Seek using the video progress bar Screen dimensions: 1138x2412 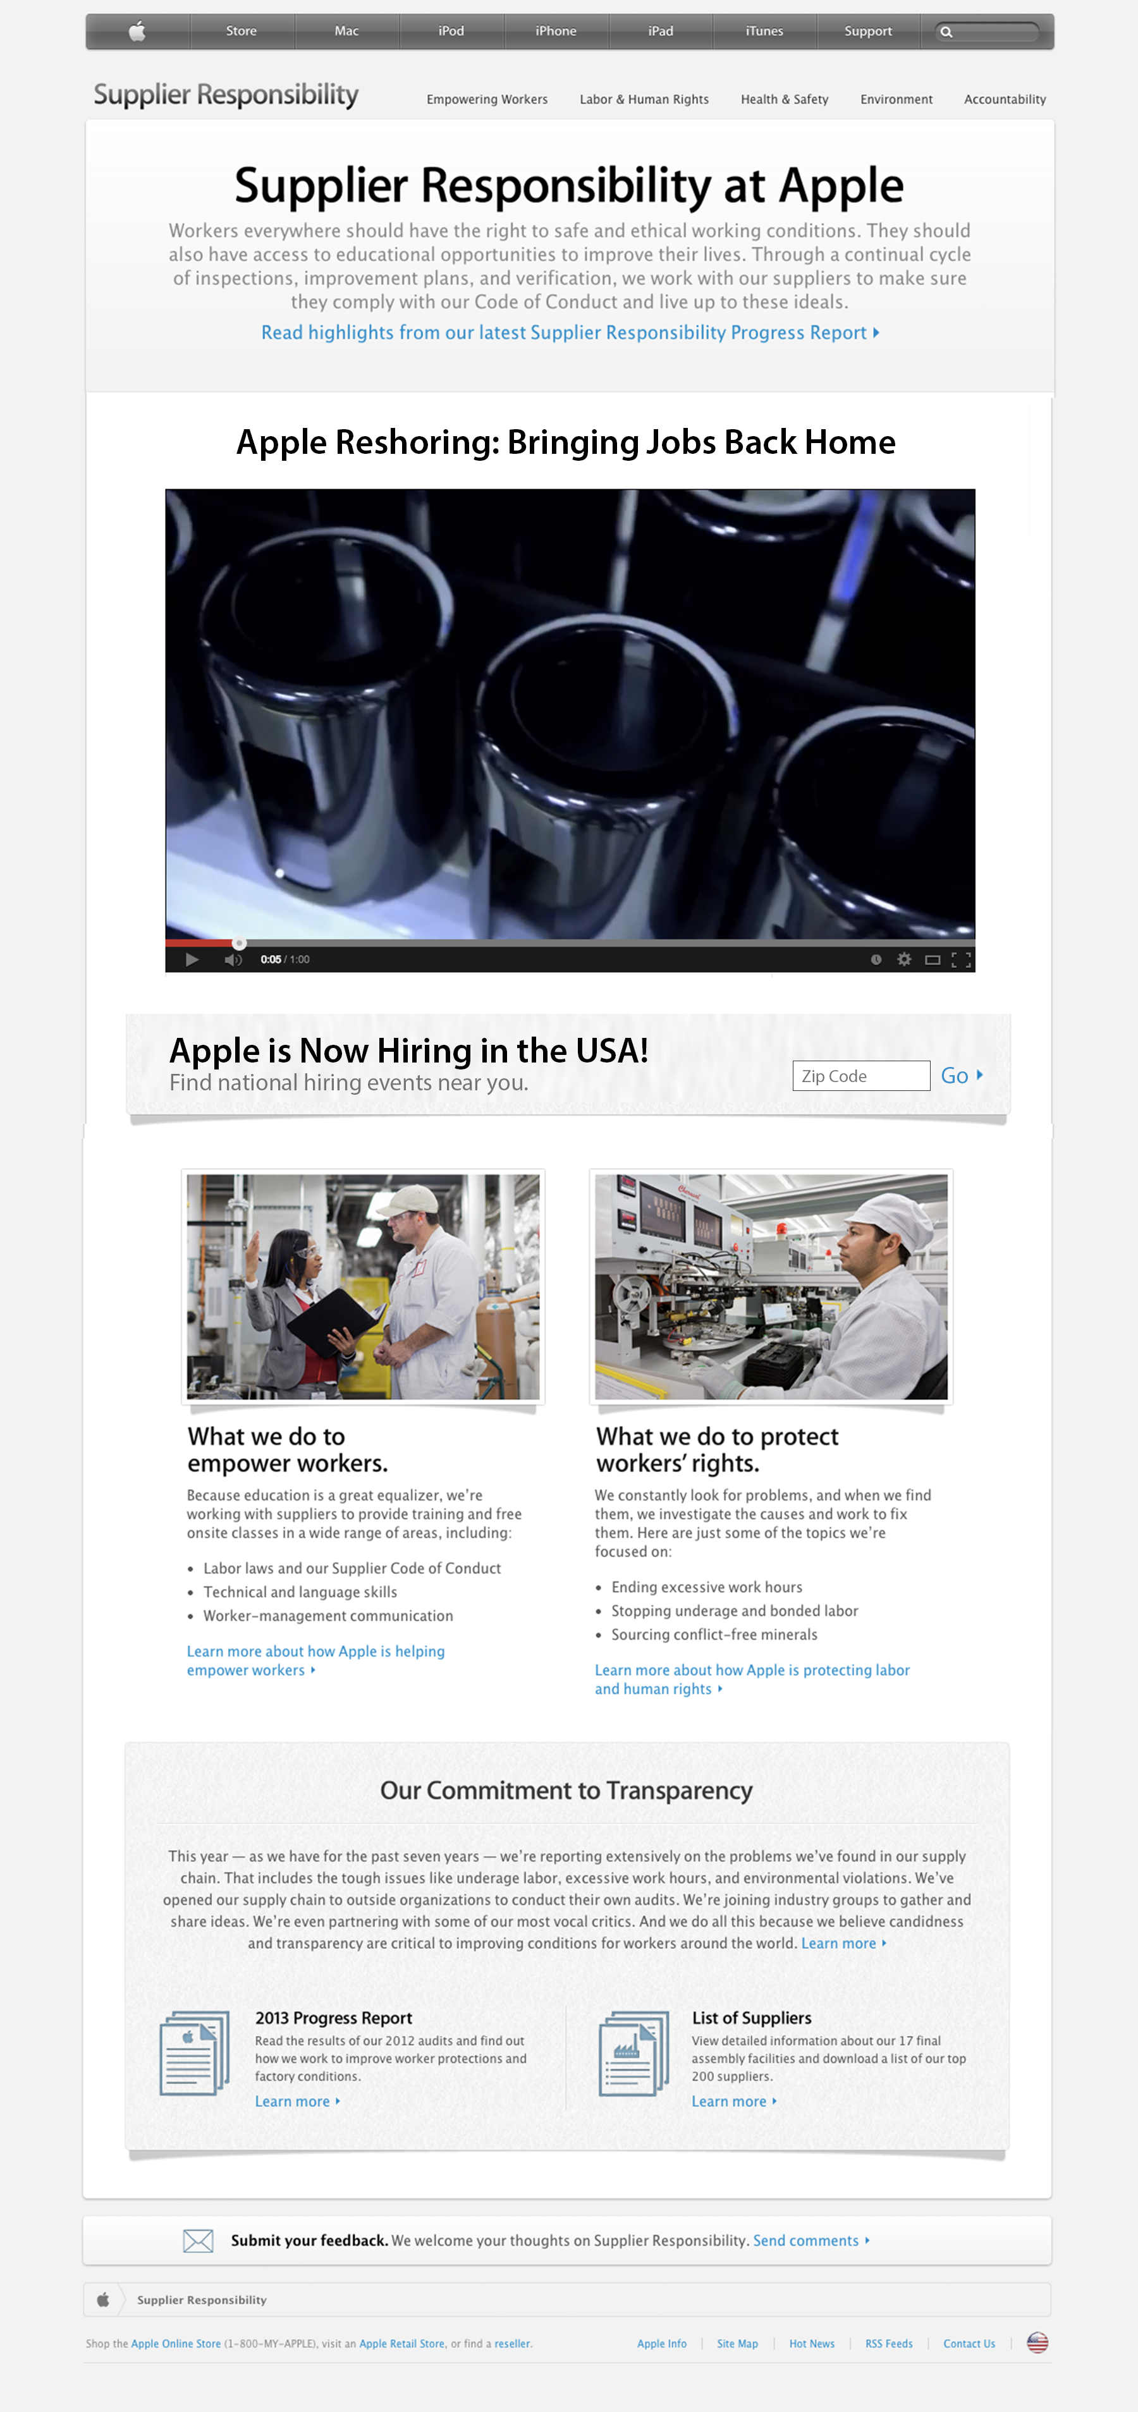(x=570, y=943)
